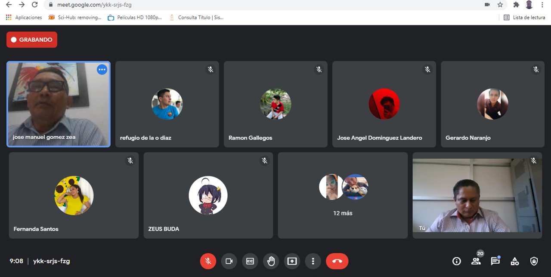The height and width of the screenshot is (277, 551).
Task: Open host controls lock icon
Action: click(534, 261)
